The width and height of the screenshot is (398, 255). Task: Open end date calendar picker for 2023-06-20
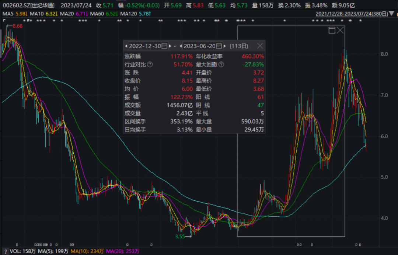tap(219, 46)
